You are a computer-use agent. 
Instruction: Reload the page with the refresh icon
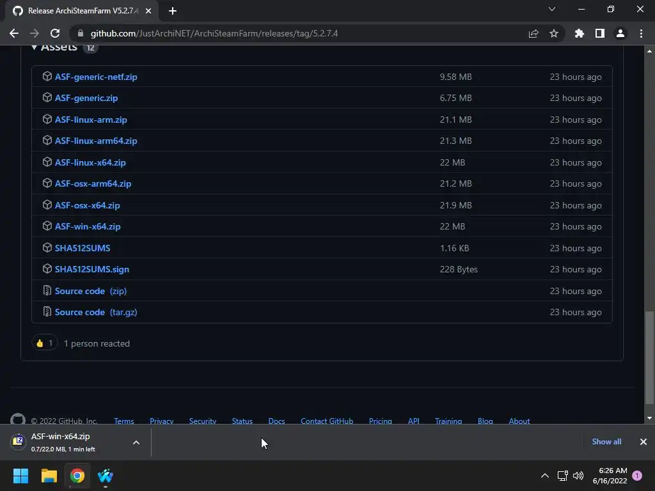pyautogui.click(x=55, y=33)
